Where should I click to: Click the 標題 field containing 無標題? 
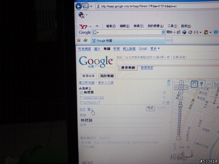[x=121, y=120]
